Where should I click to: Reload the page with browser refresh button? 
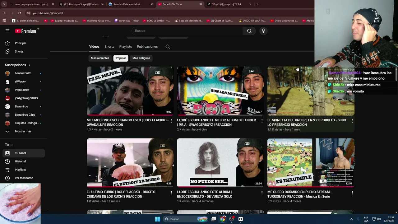click(20, 13)
